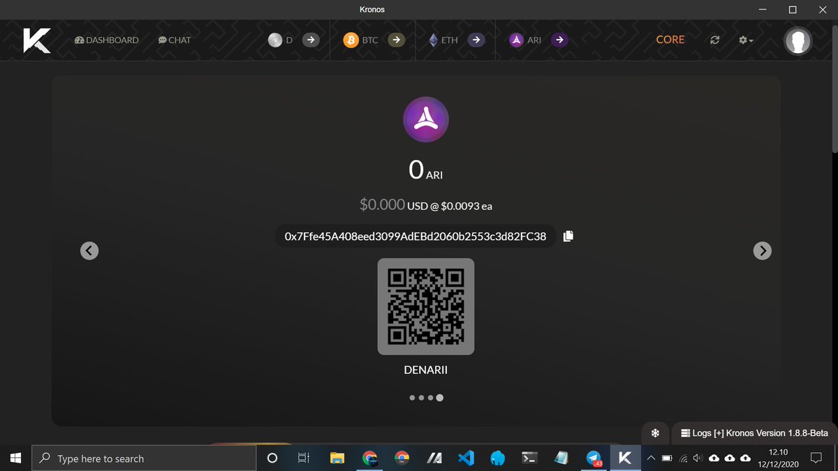Open Task View in the taskbar
This screenshot has width=838, height=471.
[x=303, y=458]
